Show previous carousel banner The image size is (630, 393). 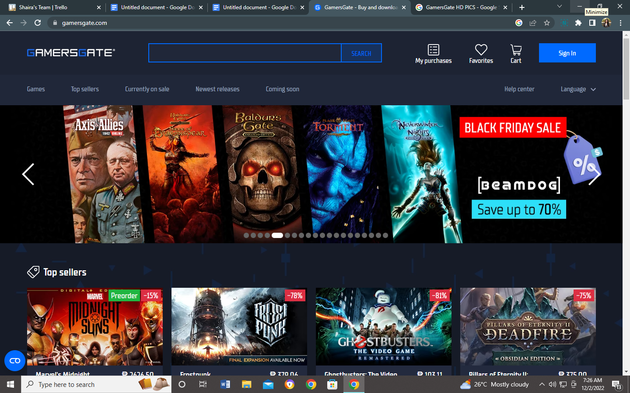28,174
